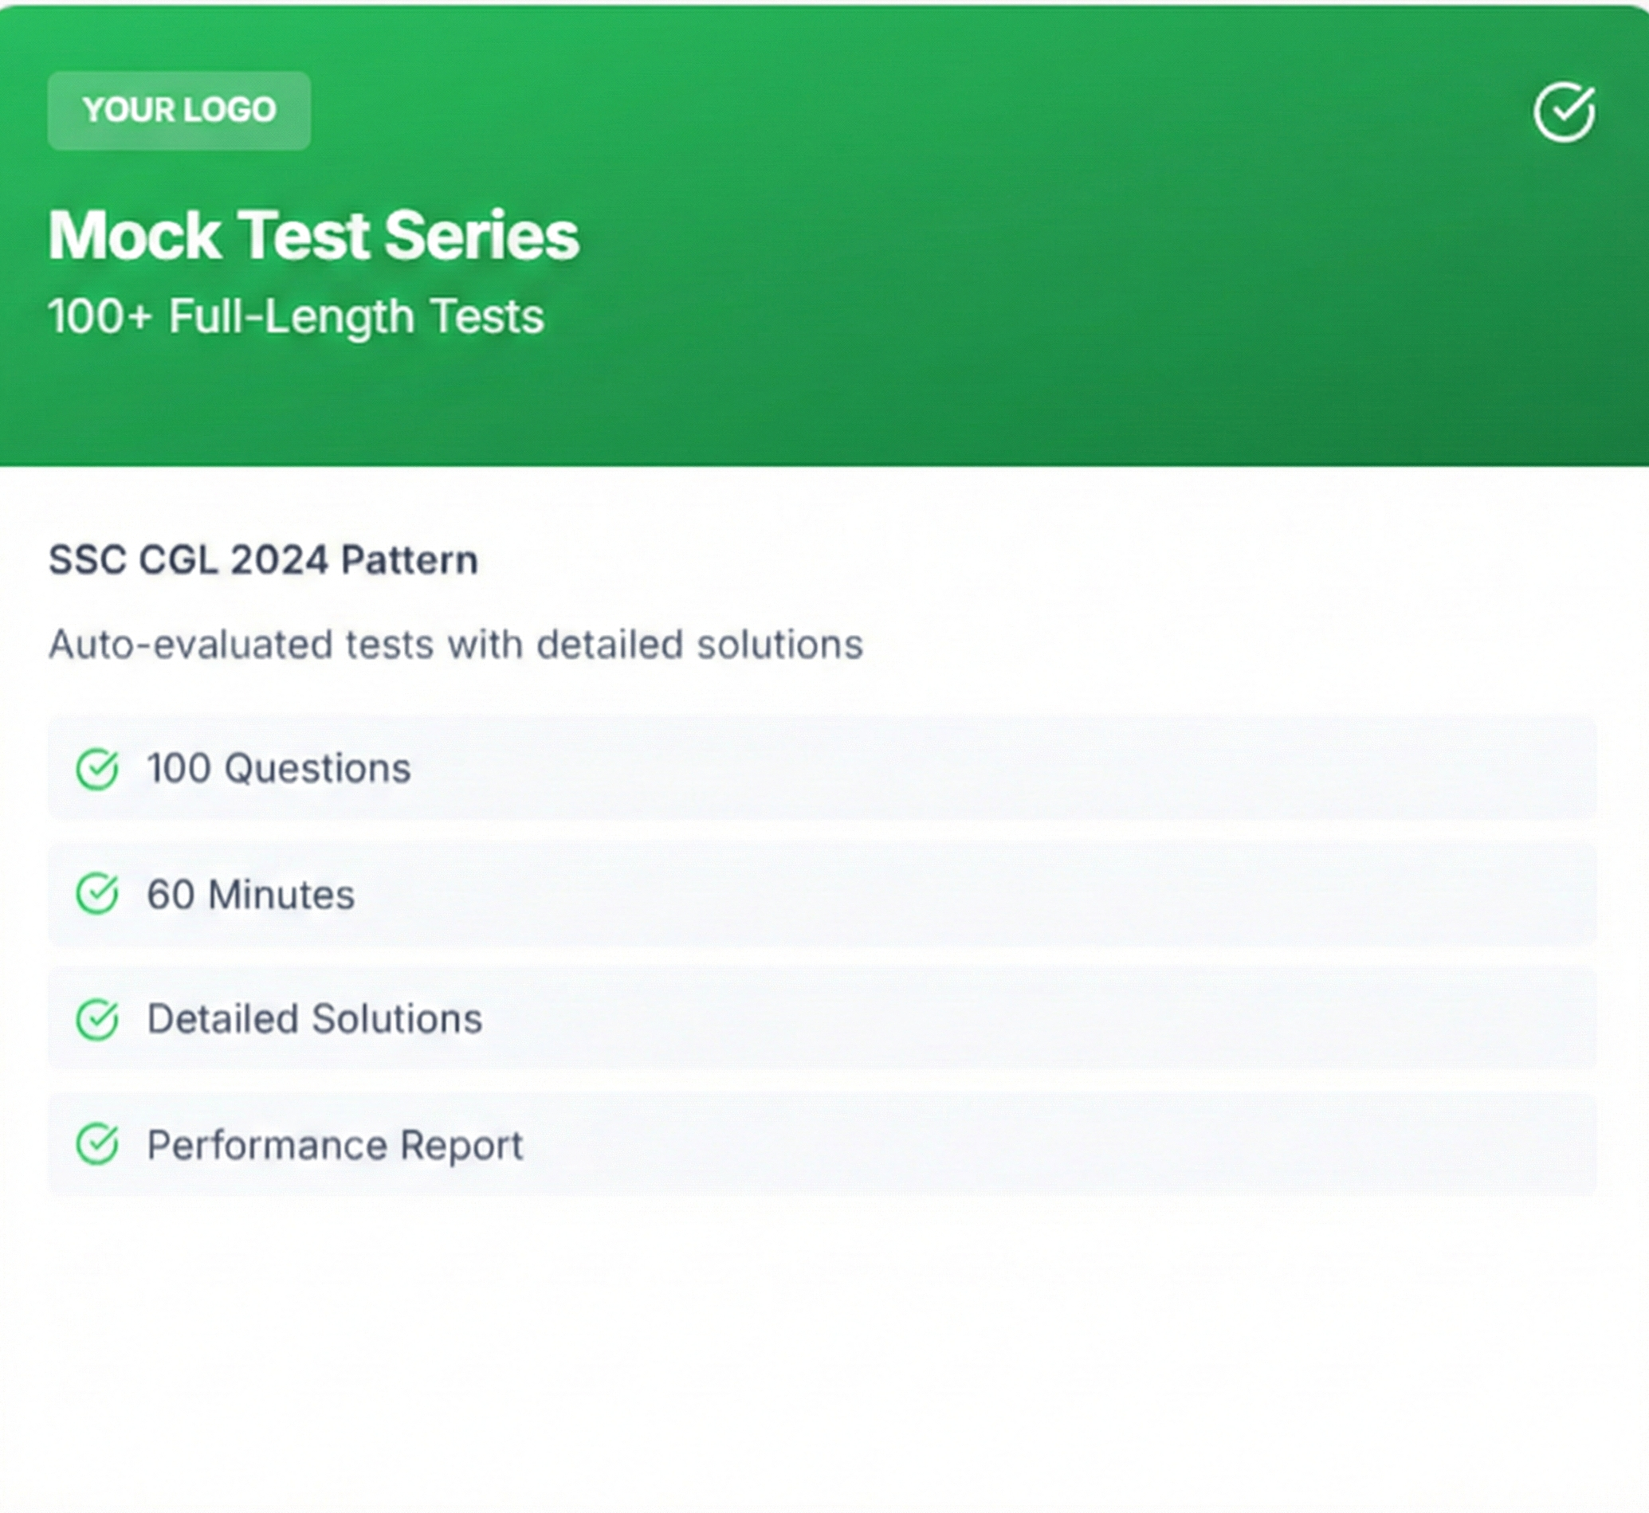Click empty white area below feature list
This screenshot has width=1649, height=1513.
[819, 1351]
